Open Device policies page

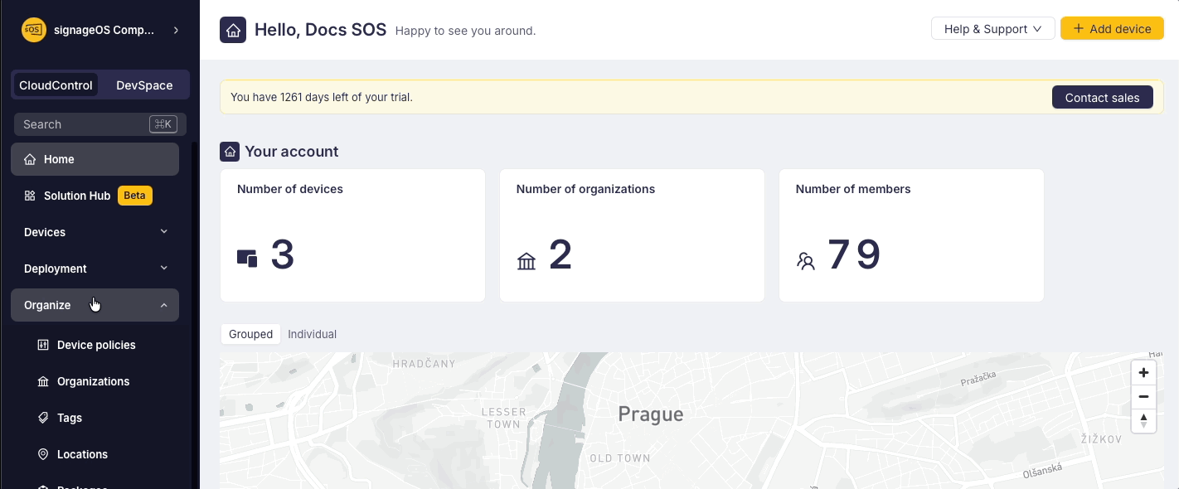point(95,345)
